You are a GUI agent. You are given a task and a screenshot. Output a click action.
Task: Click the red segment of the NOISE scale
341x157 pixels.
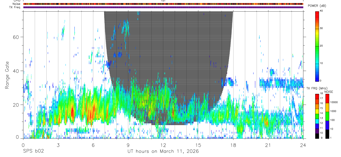[327, 99]
